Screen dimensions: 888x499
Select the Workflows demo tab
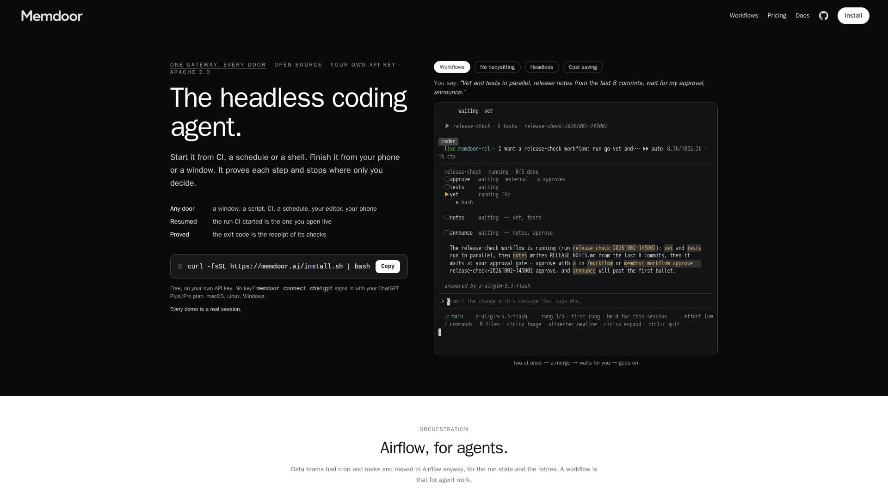[x=452, y=67]
